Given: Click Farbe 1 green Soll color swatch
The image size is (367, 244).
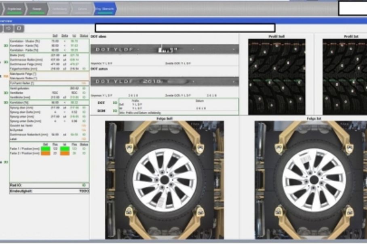Looking at the screenshot, I should [x=45, y=149].
